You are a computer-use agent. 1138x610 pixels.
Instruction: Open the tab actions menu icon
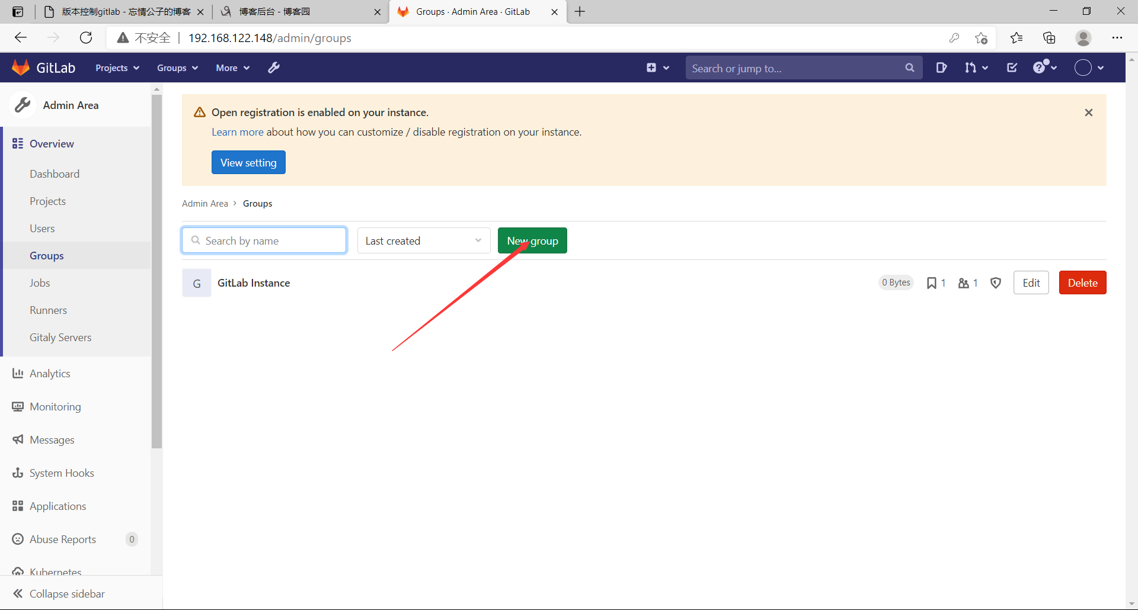click(x=18, y=12)
